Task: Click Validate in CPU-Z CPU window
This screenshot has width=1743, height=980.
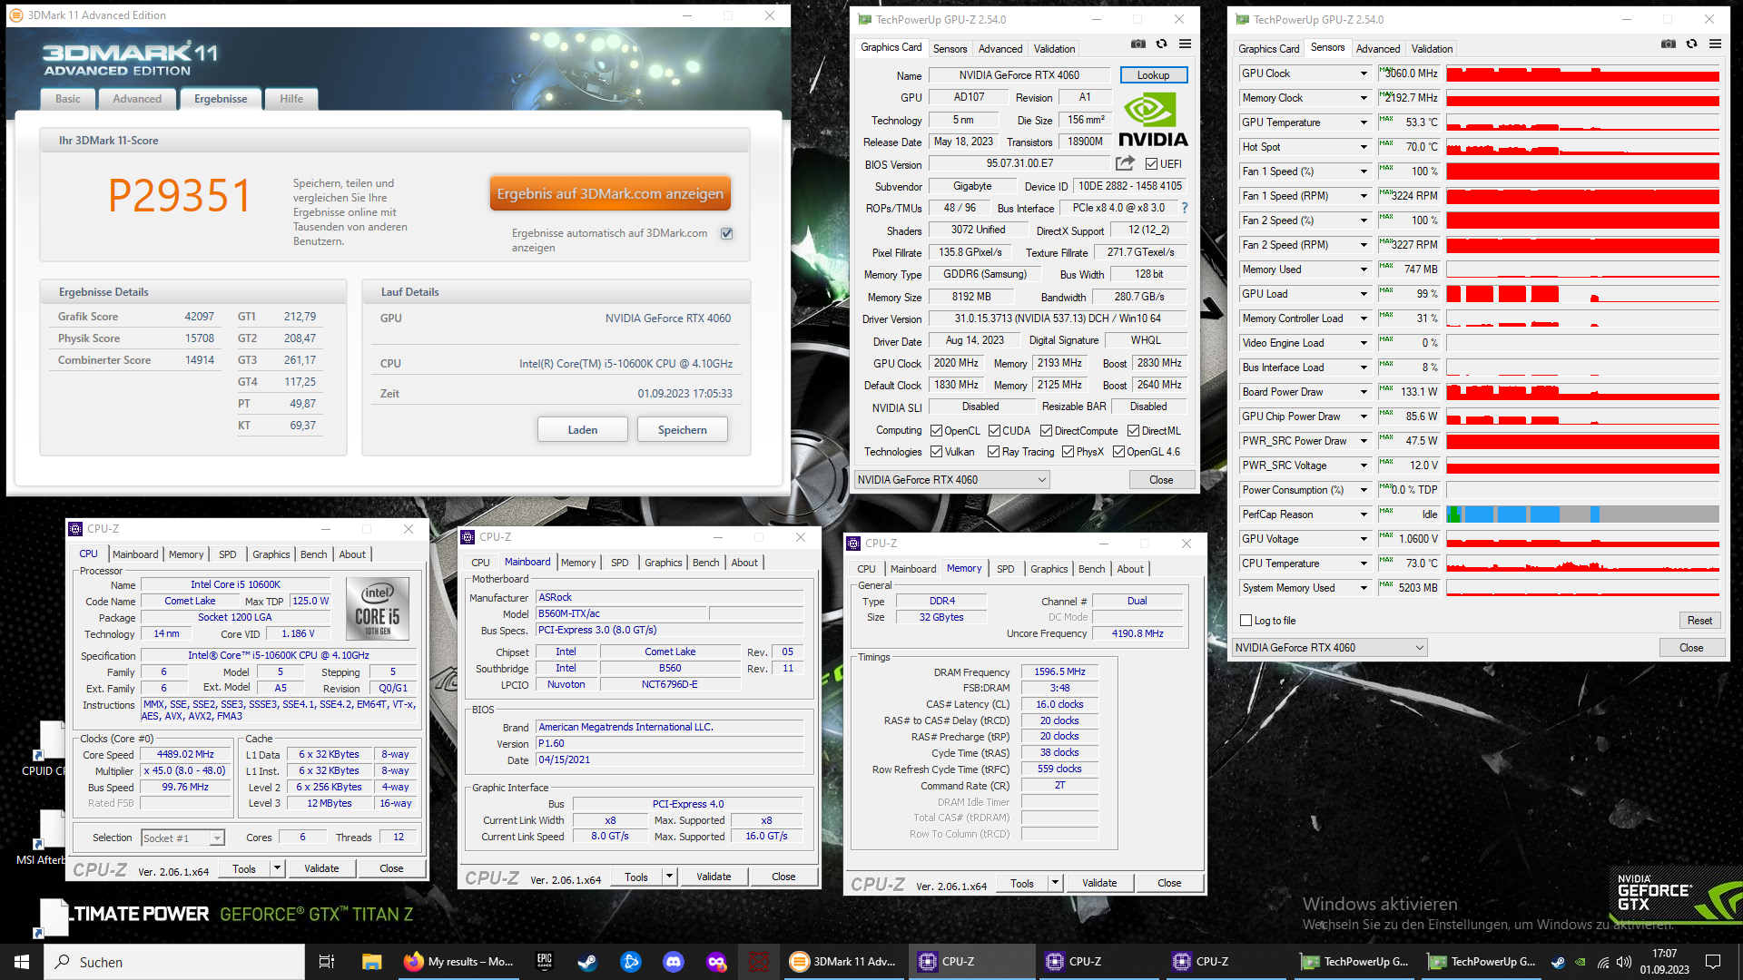Action: click(321, 868)
